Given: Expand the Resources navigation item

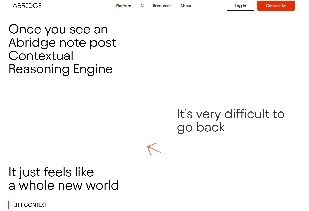Looking at the screenshot, I should pos(162,6).
